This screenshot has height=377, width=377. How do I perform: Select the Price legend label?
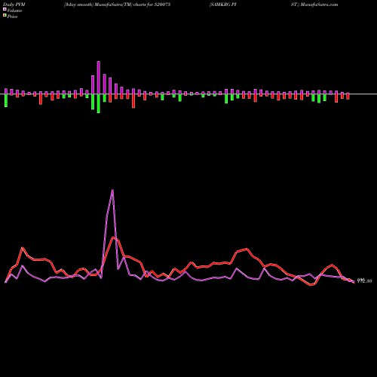pos(12,17)
